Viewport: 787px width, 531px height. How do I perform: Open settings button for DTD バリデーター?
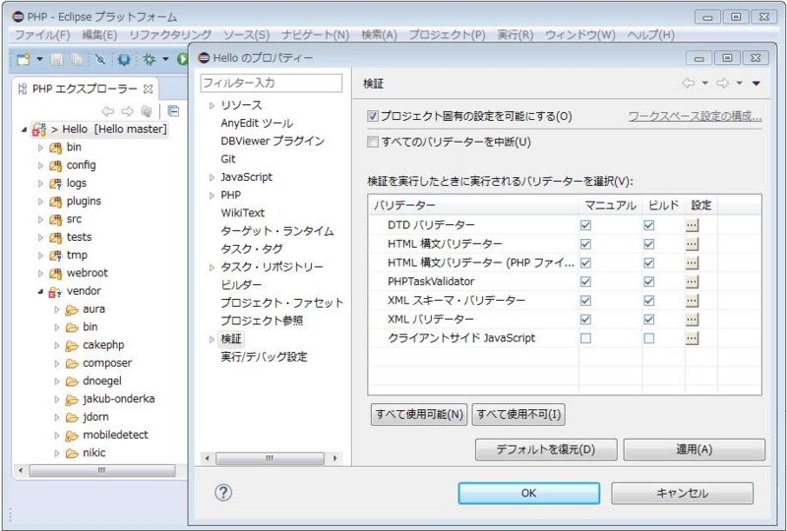[x=692, y=225]
